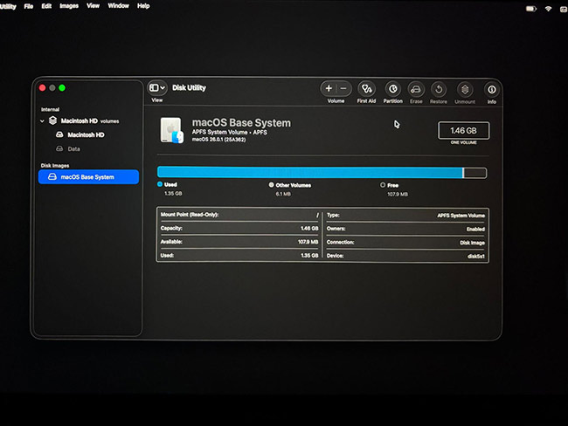Click the 1.46 GB capacity box
Viewport: 568px width, 426px height.
464,131
